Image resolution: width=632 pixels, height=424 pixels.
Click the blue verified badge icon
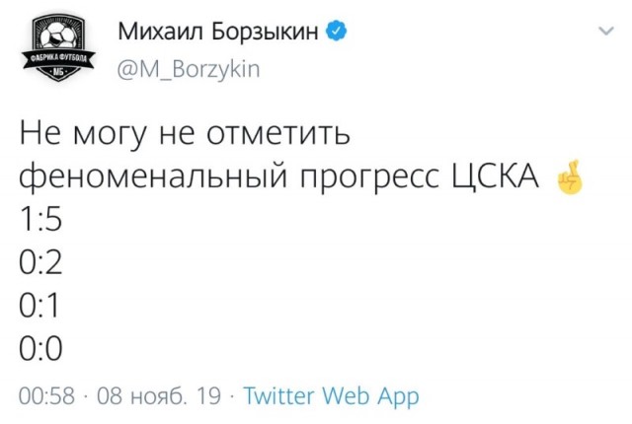click(336, 32)
